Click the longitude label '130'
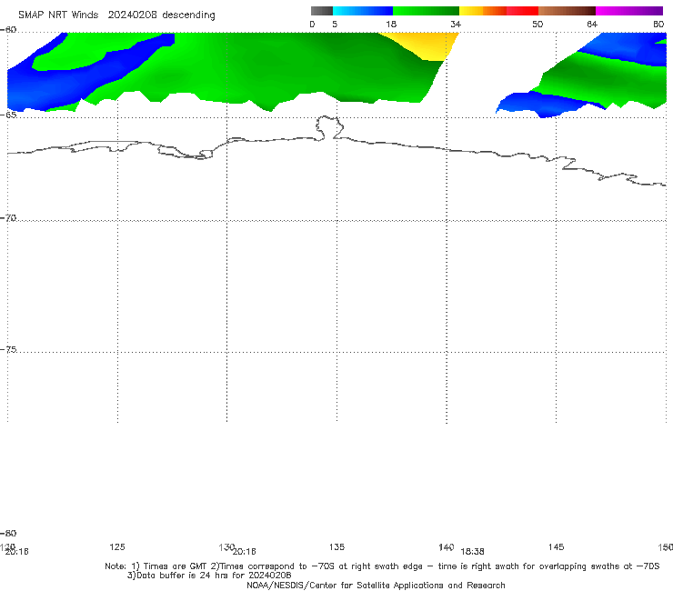The image size is (673, 591). point(226,546)
